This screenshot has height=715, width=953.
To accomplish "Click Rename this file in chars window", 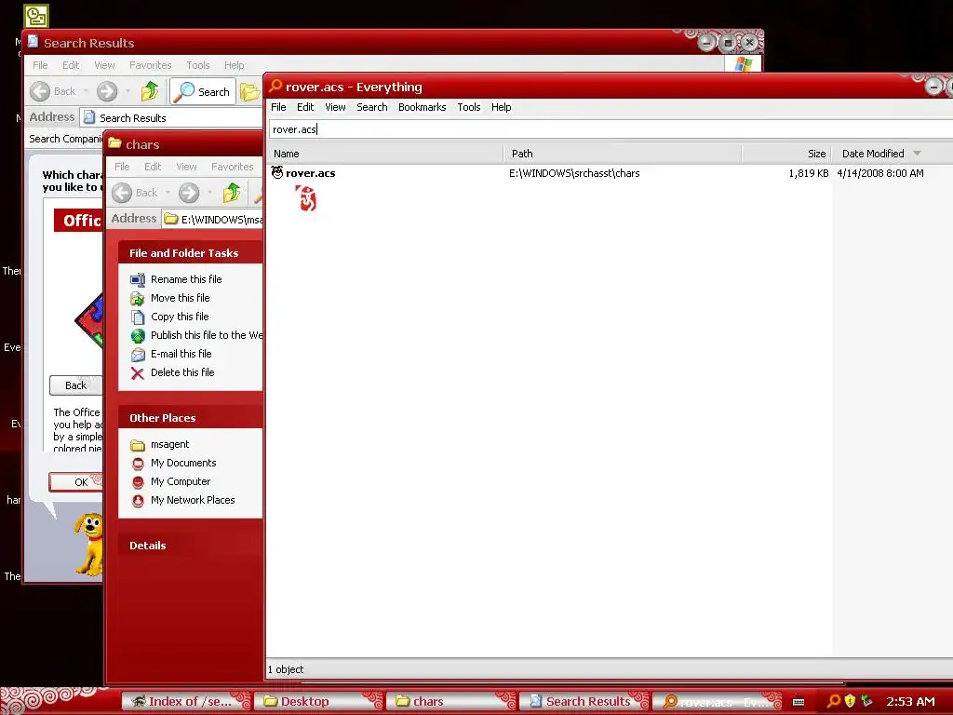I will [186, 279].
